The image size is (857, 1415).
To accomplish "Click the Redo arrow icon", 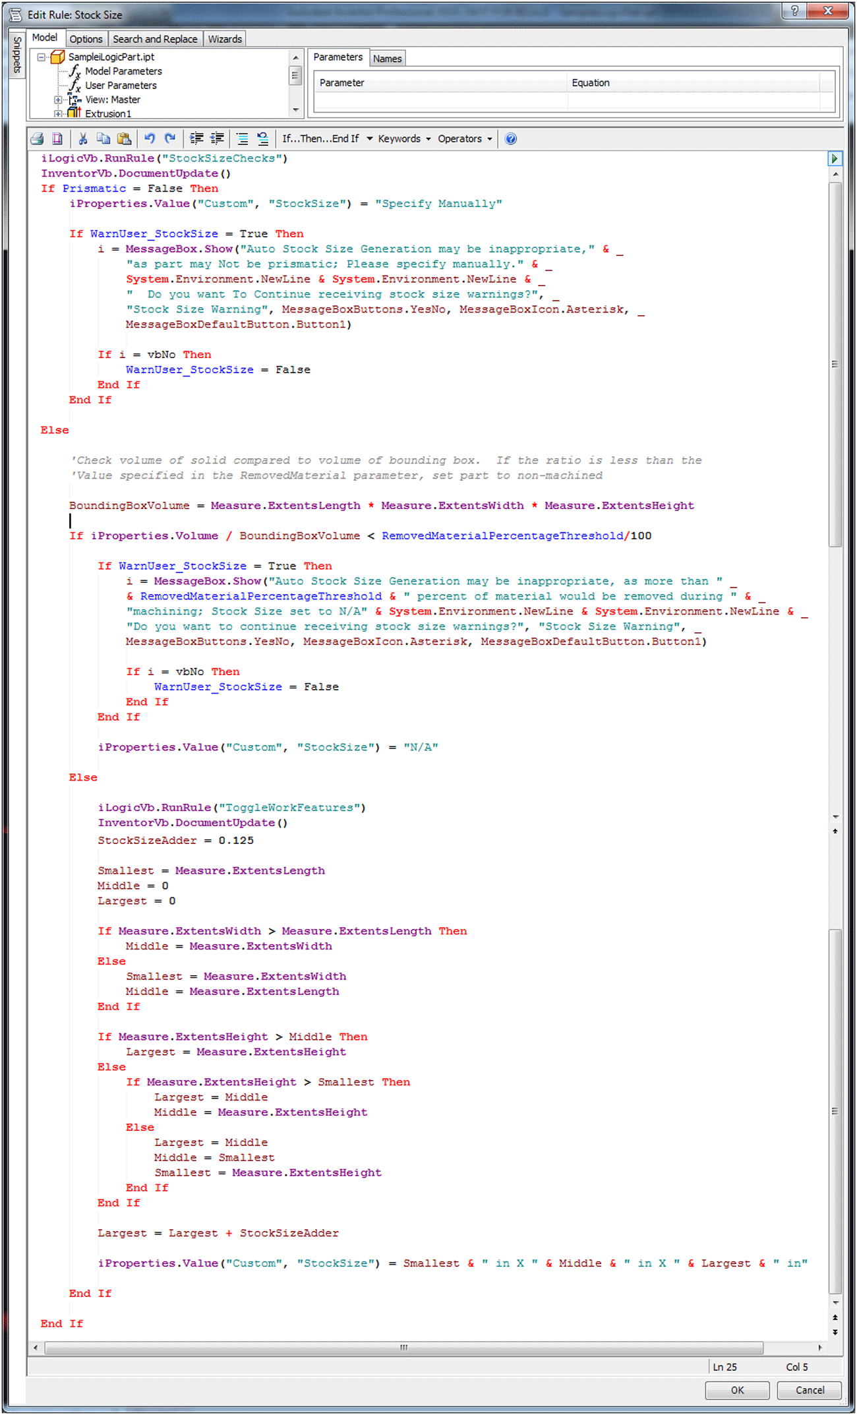I will coord(170,138).
